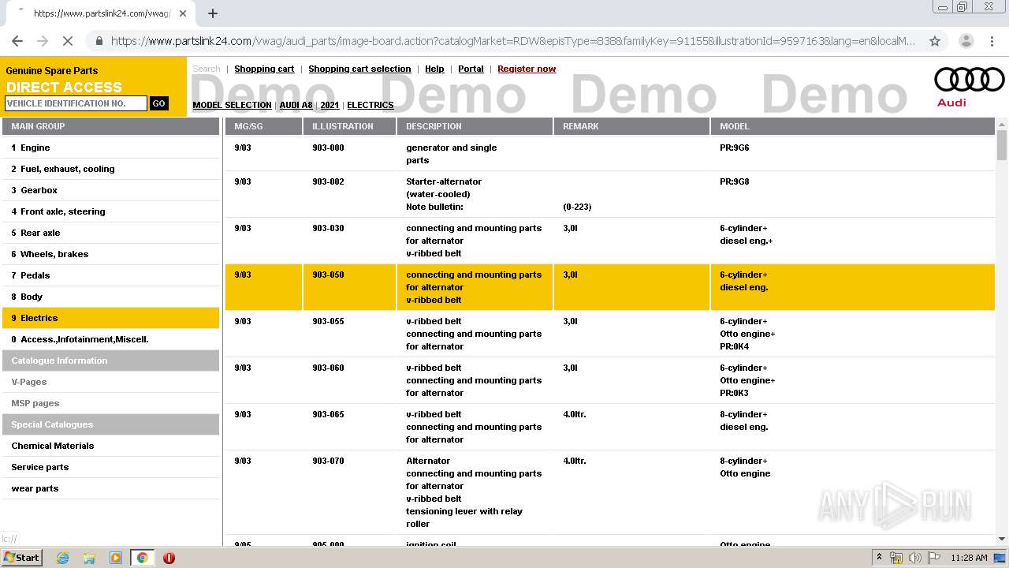Image resolution: width=1009 pixels, height=568 pixels.
Task: Stop loading the page
Action: [x=67, y=41]
